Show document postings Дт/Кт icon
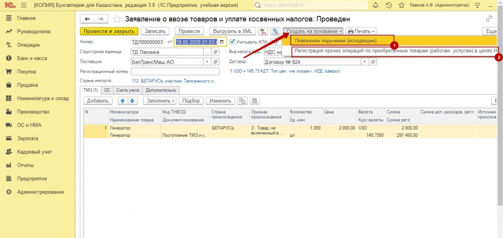This screenshot has height=238, width=503. point(263,31)
